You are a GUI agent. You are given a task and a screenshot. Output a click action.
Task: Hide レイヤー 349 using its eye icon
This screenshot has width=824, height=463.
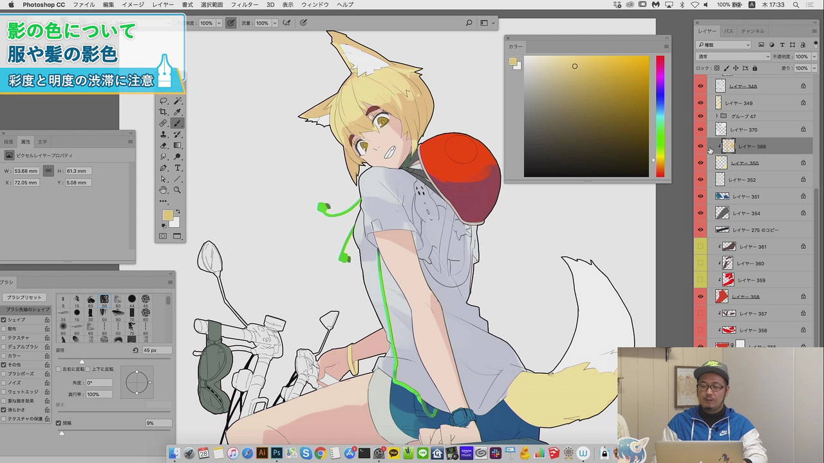pos(700,103)
